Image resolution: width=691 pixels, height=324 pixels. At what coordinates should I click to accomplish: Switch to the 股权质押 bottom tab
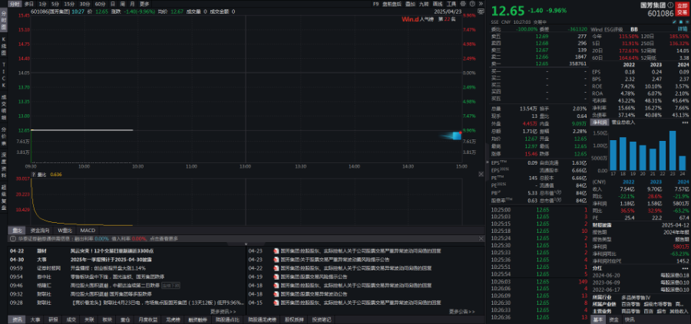coord(293,319)
